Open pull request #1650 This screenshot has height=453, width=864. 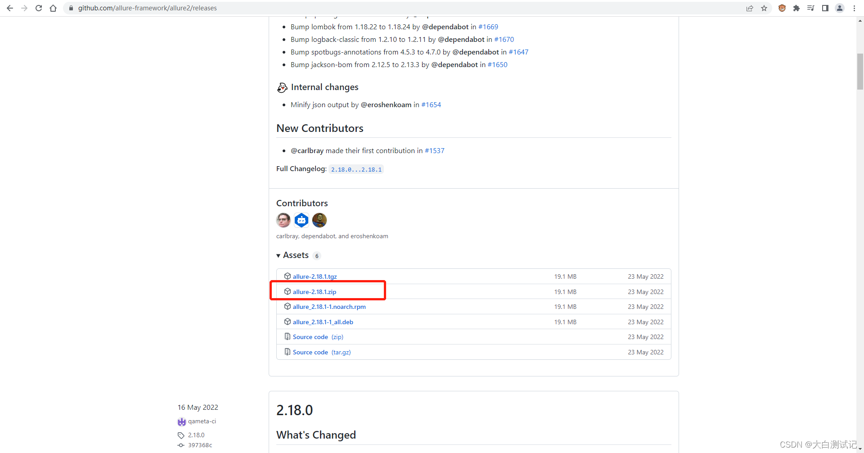pyautogui.click(x=497, y=65)
